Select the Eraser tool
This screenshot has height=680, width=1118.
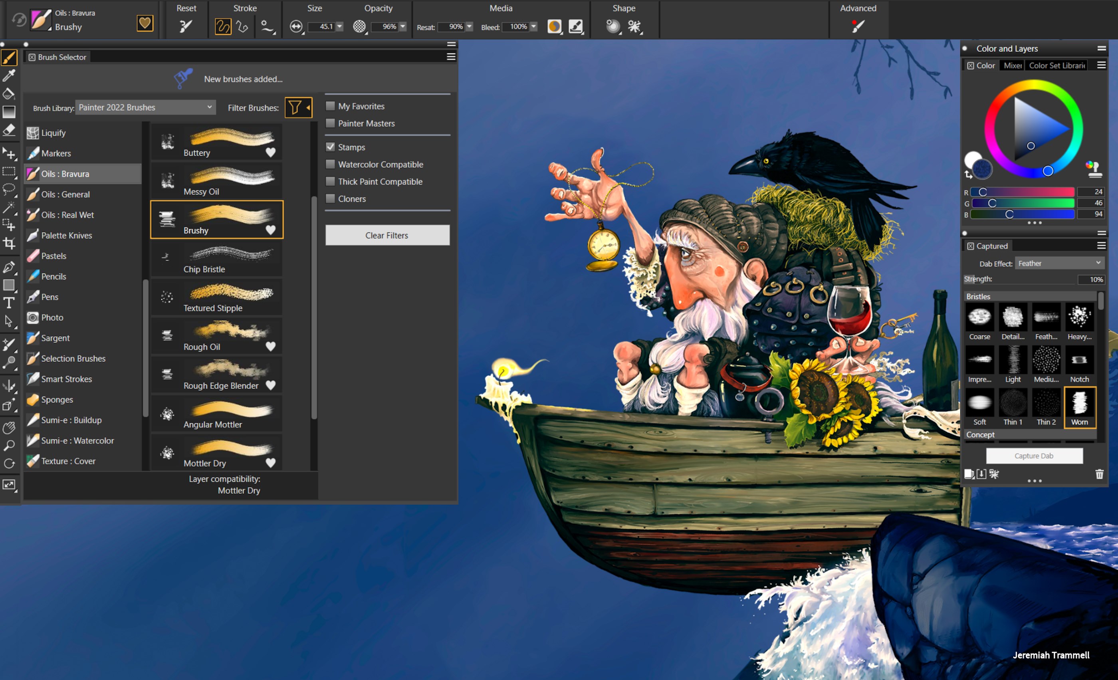click(x=9, y=130)
